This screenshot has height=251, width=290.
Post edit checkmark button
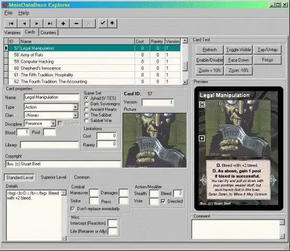(x=103, y=23)
